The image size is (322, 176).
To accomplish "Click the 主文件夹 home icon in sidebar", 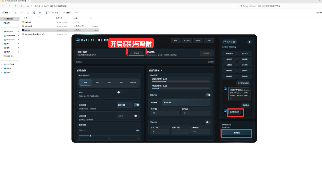I will pos(5,19).
